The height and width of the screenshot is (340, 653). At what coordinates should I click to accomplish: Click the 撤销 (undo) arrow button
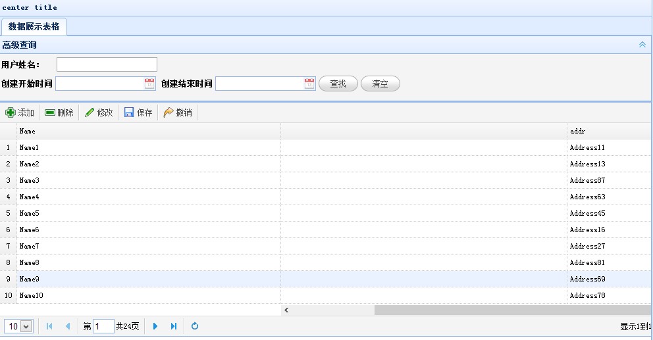click(178, 112)
